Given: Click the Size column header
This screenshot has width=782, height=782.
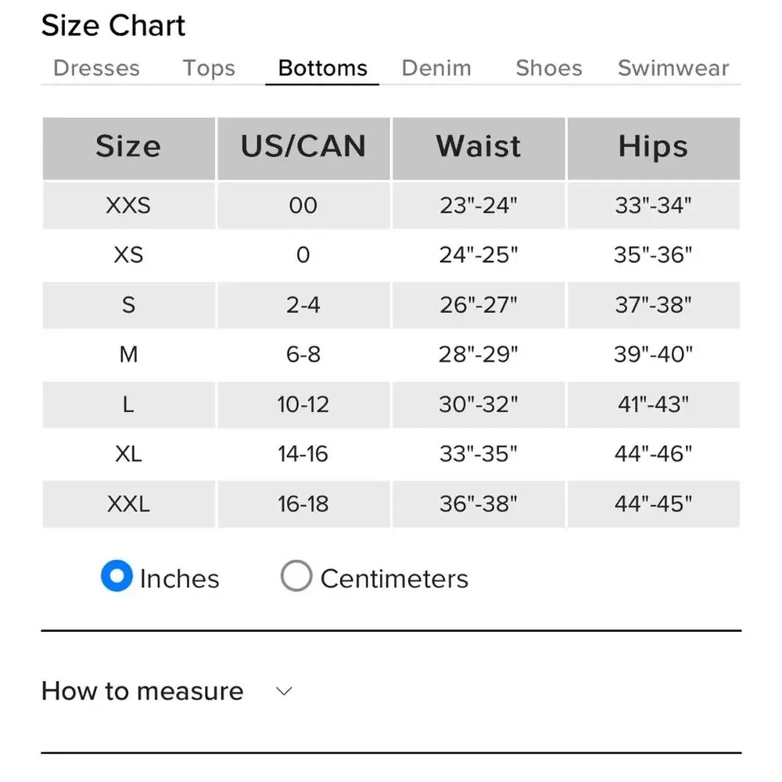Looking at the screenshot, I should [x=129, y=148].
